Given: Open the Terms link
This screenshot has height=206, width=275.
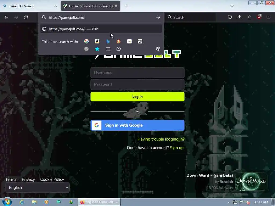Looking at the screenshot, I should [x=11, y=179].
